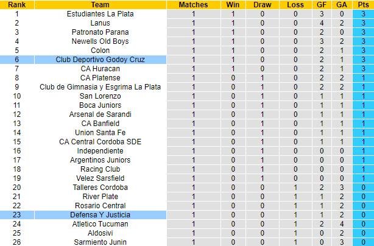Sort by the Pts column header
The image size is (374, 246).
[362, 5]
